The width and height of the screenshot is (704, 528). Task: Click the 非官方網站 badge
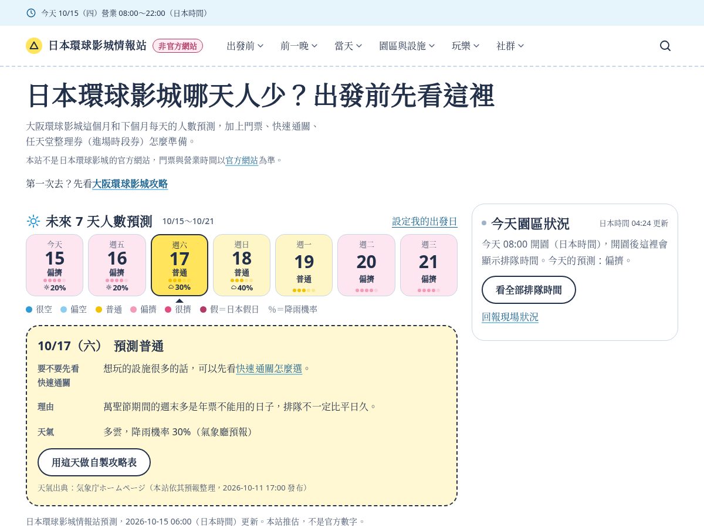178,46
